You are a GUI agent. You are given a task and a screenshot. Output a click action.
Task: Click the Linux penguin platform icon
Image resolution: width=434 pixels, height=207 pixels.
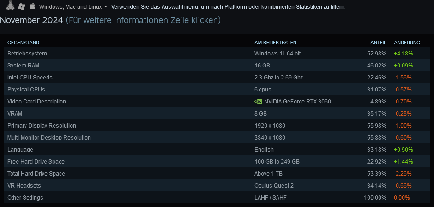(x=11, y=6)
